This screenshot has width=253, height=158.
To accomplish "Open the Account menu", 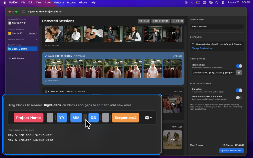I will [x=71, y=2].
